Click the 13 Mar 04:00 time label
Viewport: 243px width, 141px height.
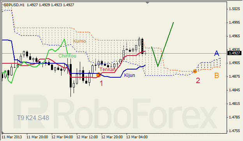[x=137, y=137]
